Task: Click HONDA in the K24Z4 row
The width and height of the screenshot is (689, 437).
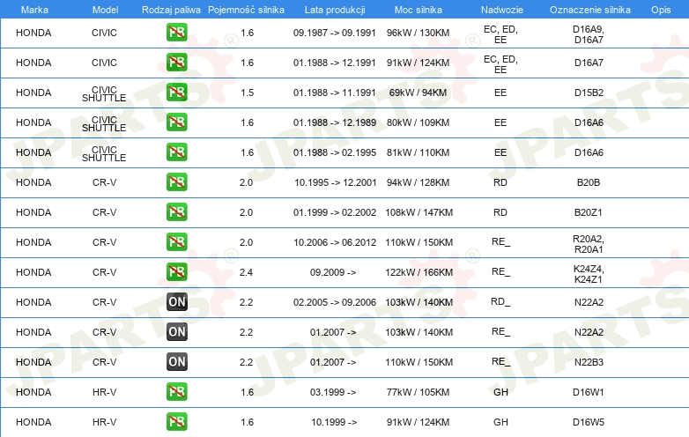Action: [33, 272]
